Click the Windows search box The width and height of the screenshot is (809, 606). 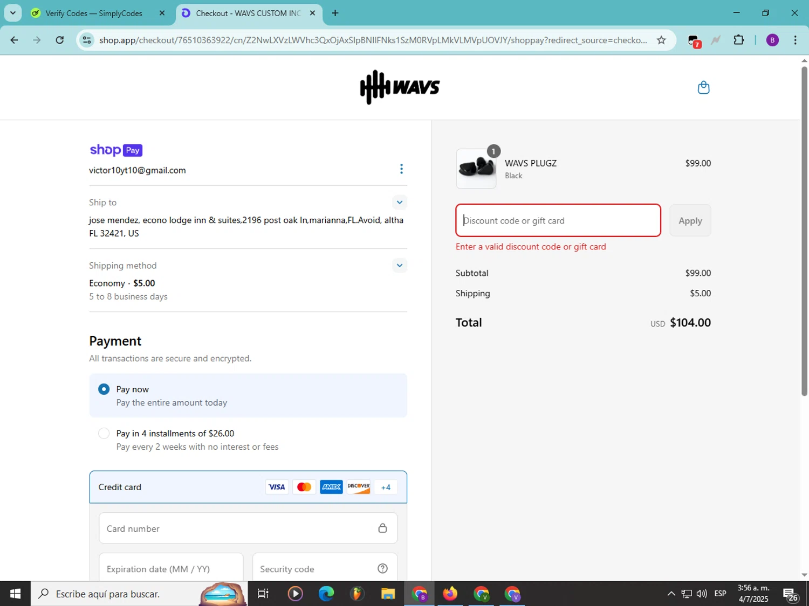point(139,594)
